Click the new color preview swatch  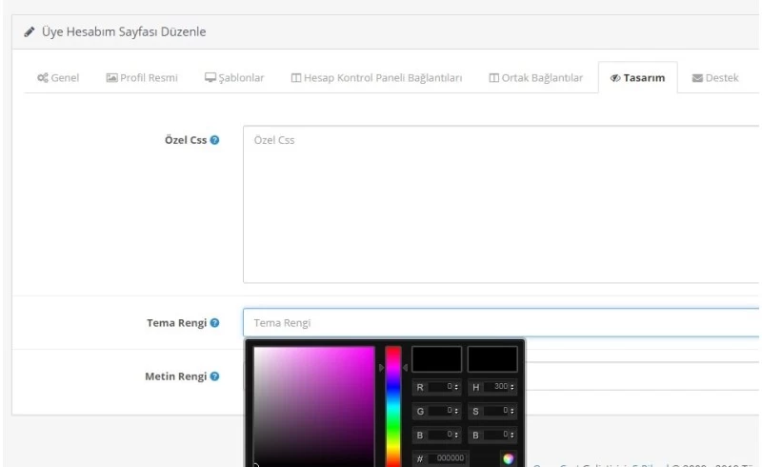click(436, 359)
